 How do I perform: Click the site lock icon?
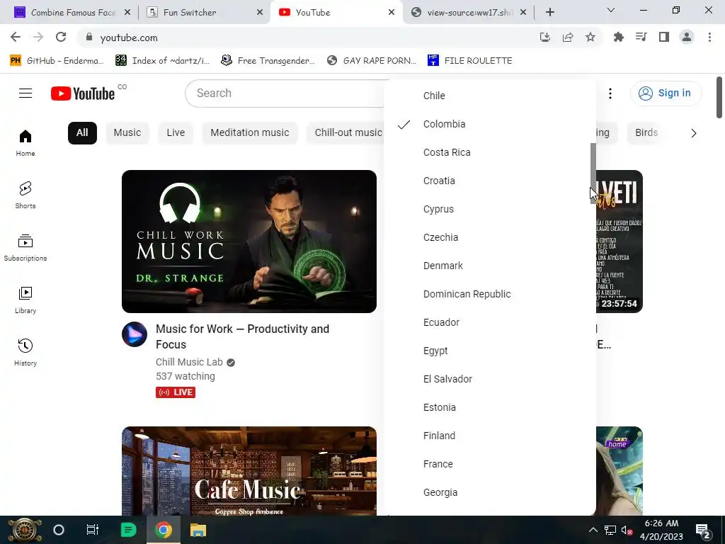89,38
